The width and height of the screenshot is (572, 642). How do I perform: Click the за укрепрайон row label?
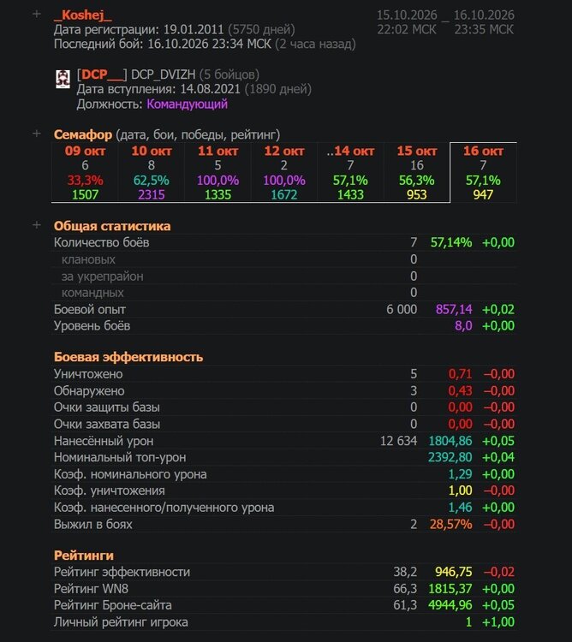tap(103, 276)
